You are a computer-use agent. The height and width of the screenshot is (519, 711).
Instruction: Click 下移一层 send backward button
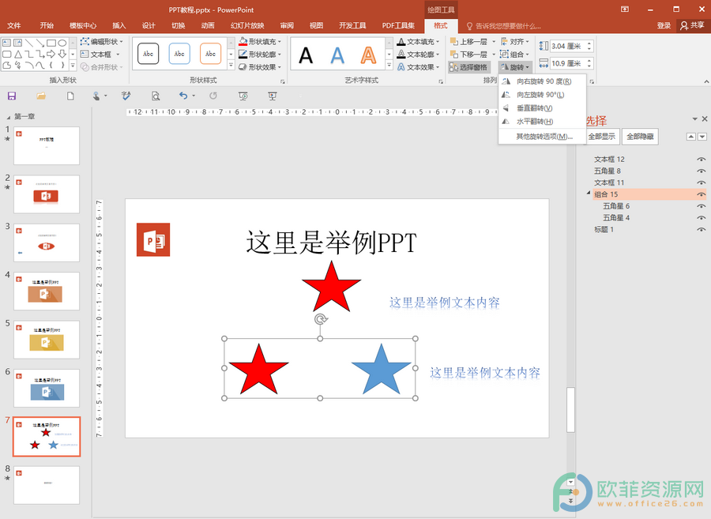pos(468,55)
